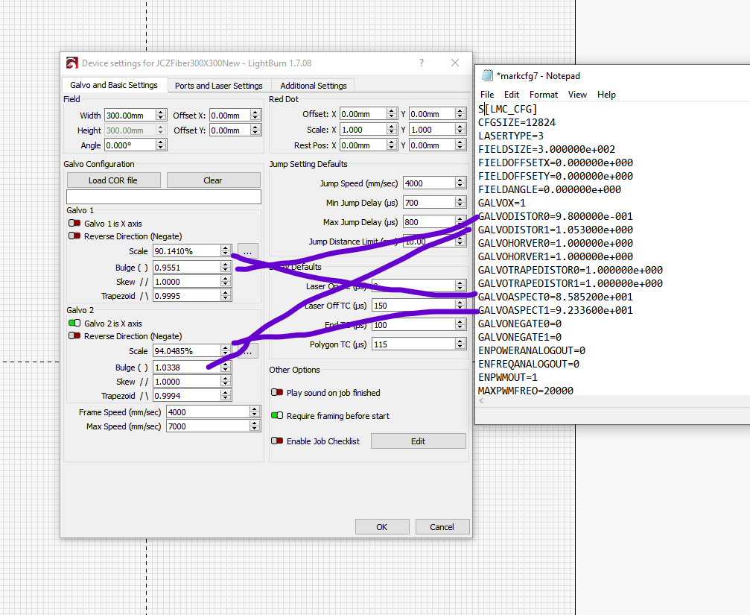Image resolution: width=750 pixels, height=615 pixels.
Task: Click the ellipsis button beside Galvo 1 Scale
Action: pos(248,250)
